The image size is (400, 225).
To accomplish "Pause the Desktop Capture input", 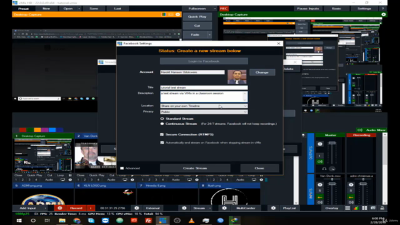I will (x=70, y=175).
